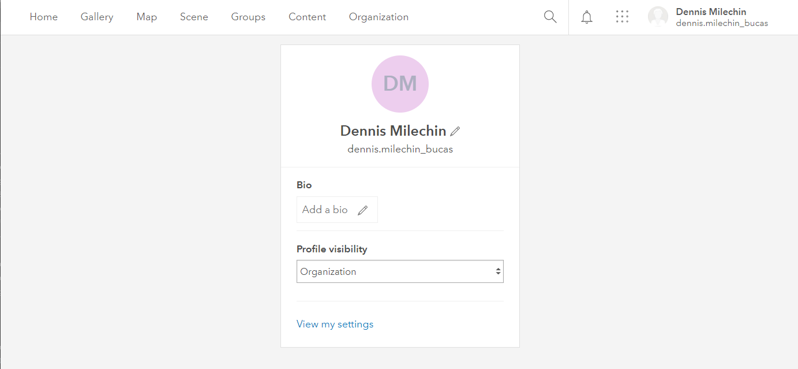Screen dimensions: 798x369
Task: Open the Content tab
Action: (x=307, y=17)
